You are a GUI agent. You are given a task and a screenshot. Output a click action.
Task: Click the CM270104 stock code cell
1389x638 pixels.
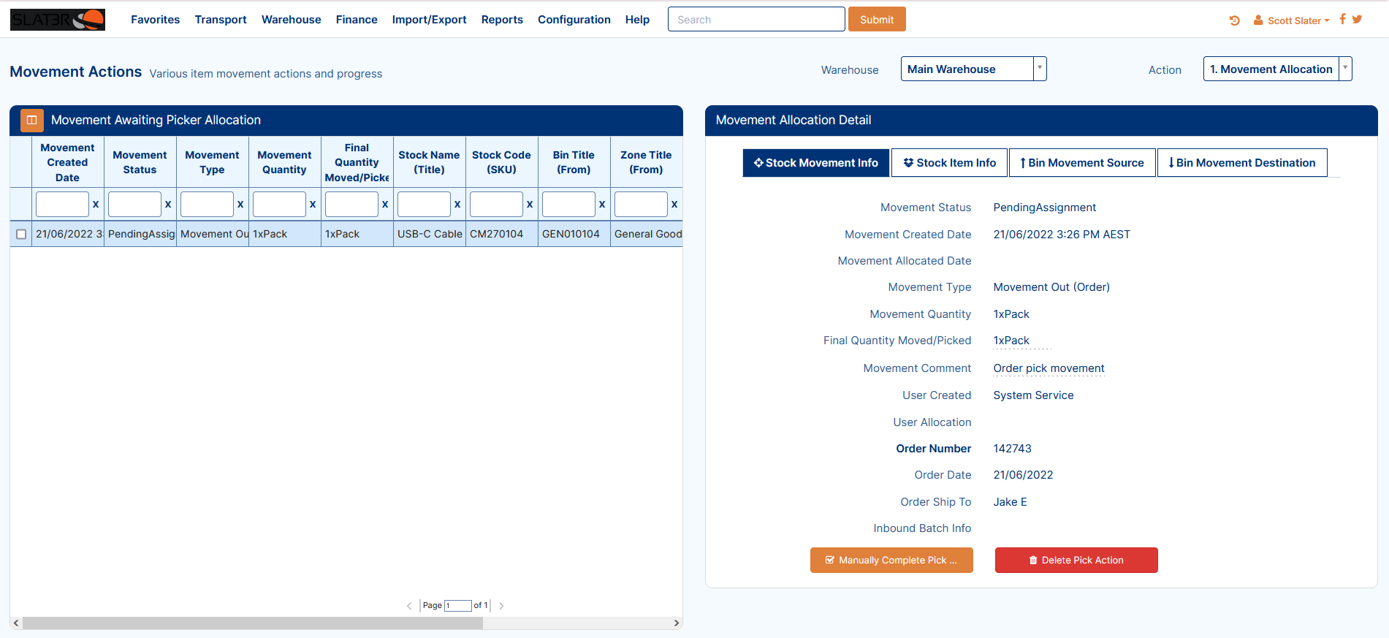[501, 235]
